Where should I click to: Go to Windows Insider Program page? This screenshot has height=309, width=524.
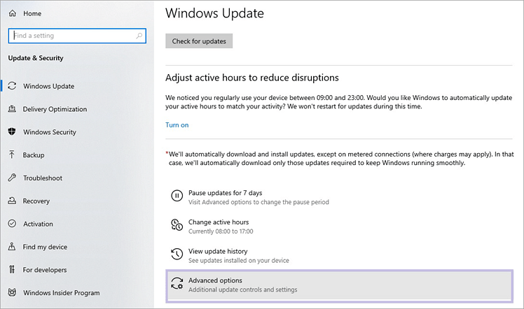click(61, 293)
